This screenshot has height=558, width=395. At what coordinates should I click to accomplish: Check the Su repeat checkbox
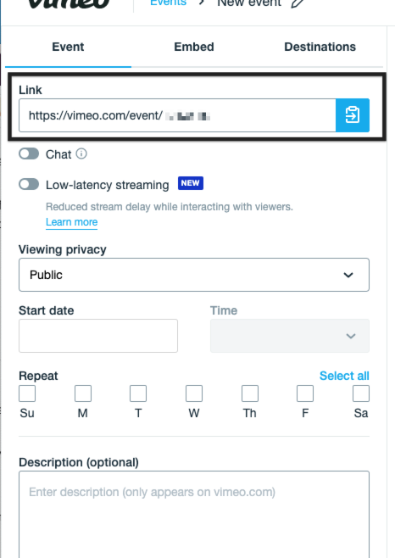click(x=27, y=393)
